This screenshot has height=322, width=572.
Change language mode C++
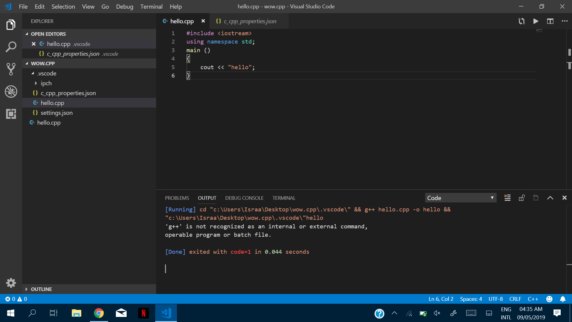point(533,299)
